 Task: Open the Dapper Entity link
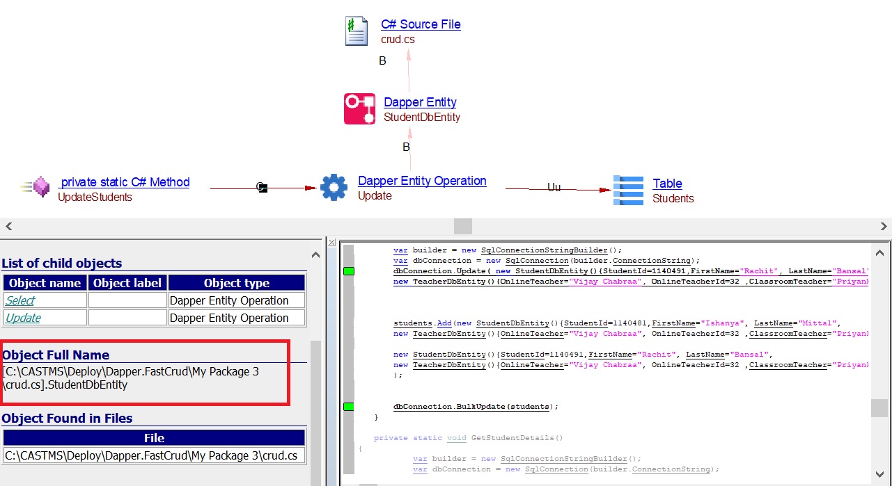[x=420, y=102]
